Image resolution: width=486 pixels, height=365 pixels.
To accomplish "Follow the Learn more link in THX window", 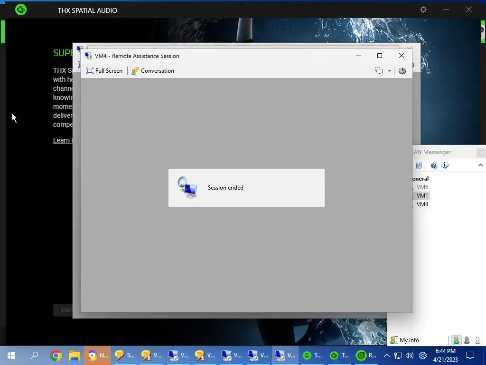I will tap(63, 140).
